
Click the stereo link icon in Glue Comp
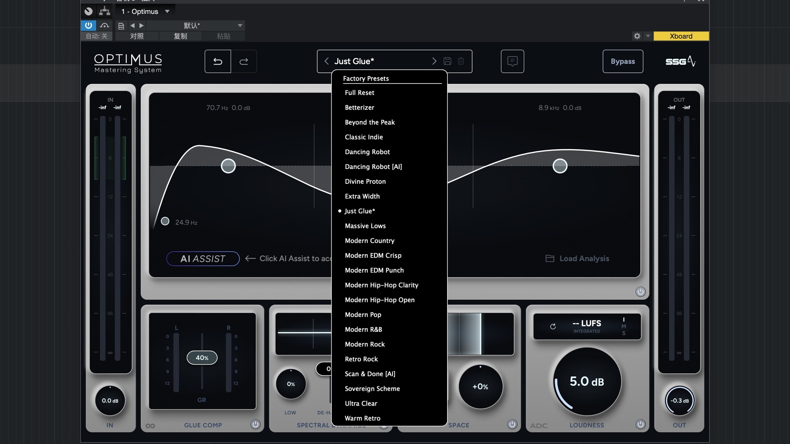click(150, 426)
